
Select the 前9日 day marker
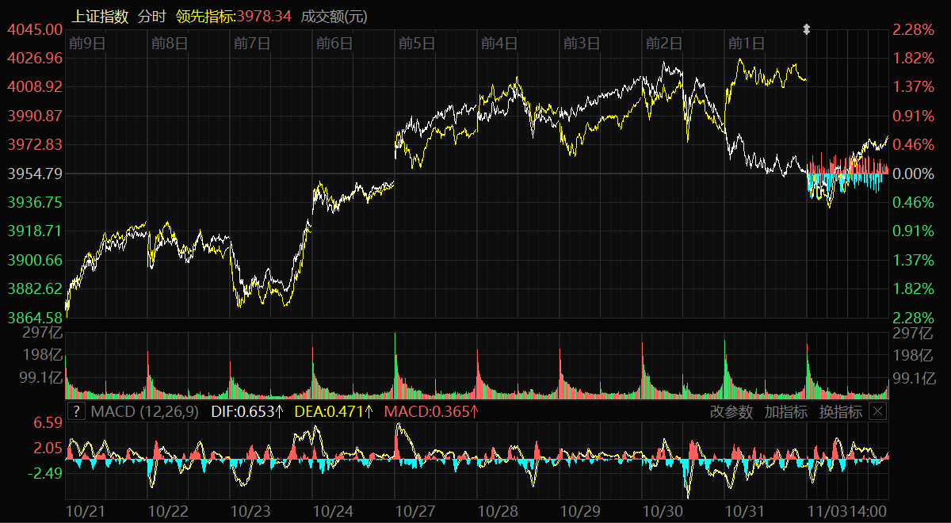tap(86, 44)
